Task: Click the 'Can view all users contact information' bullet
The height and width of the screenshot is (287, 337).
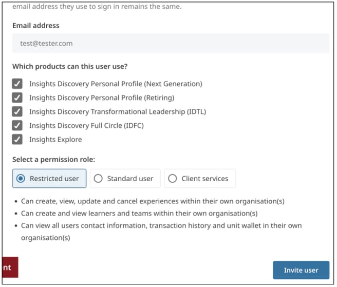Action: 161,232
